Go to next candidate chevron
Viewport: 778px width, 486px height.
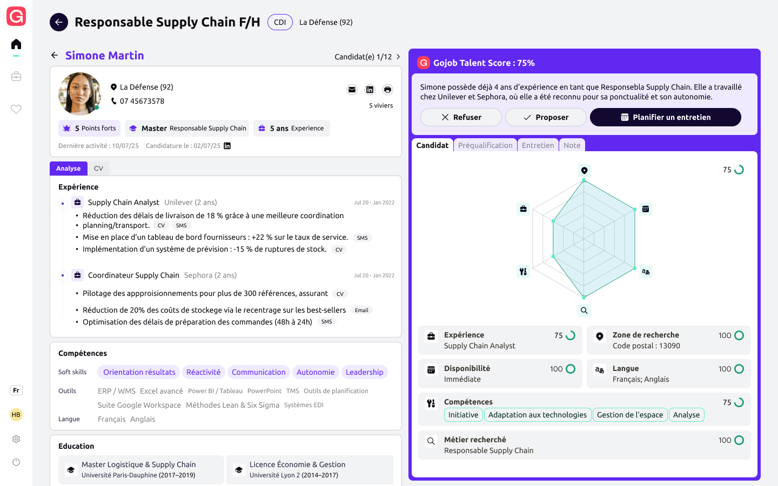point(399,57)
